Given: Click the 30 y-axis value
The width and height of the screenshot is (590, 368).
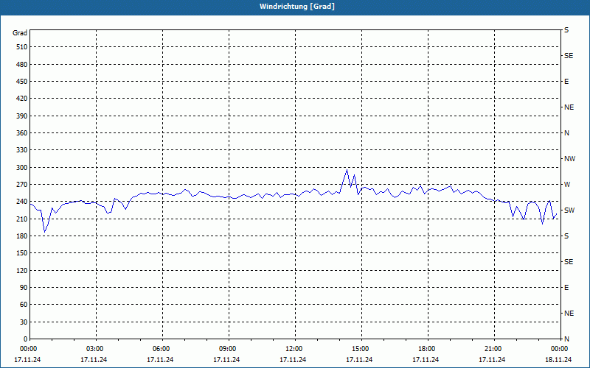Looking at the screenshot, I should (x=24, y=322).
